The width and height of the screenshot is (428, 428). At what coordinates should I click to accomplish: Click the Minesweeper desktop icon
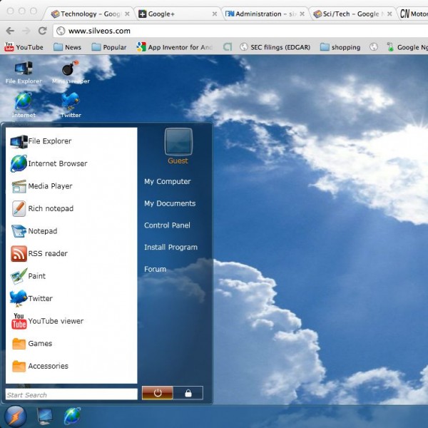tap(70, 70)
